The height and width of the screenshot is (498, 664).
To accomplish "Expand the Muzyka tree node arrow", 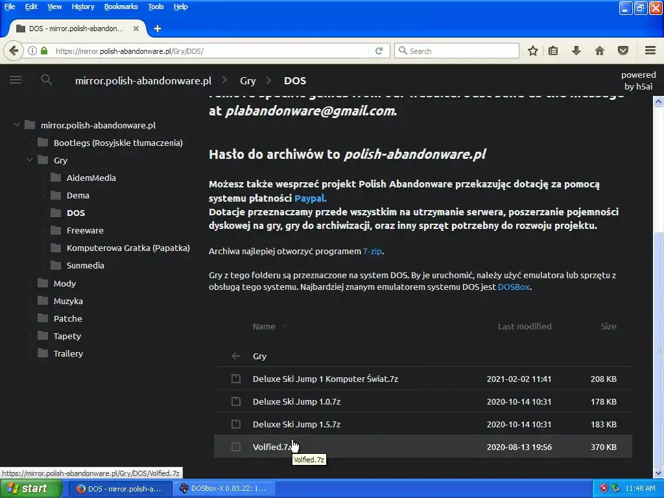I will click(30, 301).
